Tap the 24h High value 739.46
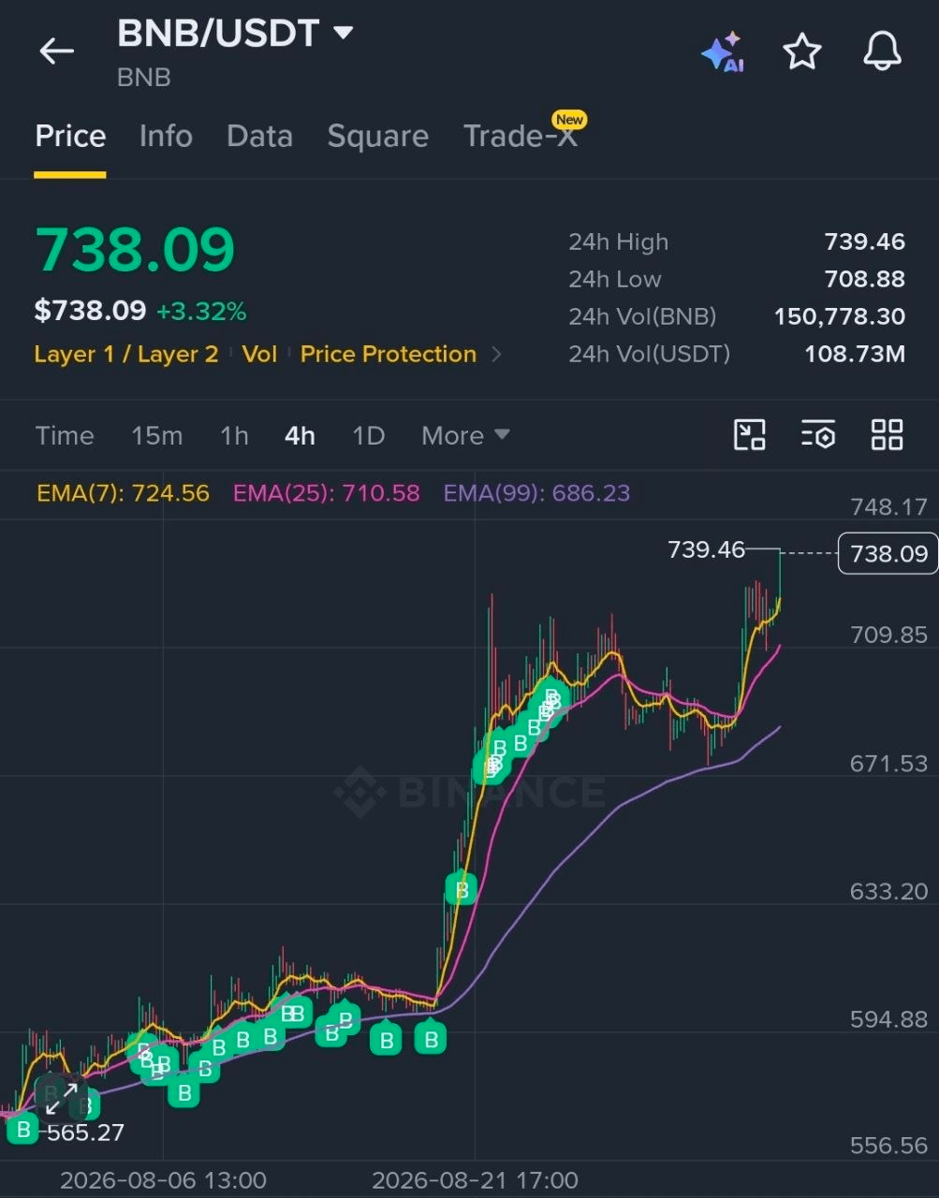The height and width of the screenshot is (1198, 939). (864, 242)
